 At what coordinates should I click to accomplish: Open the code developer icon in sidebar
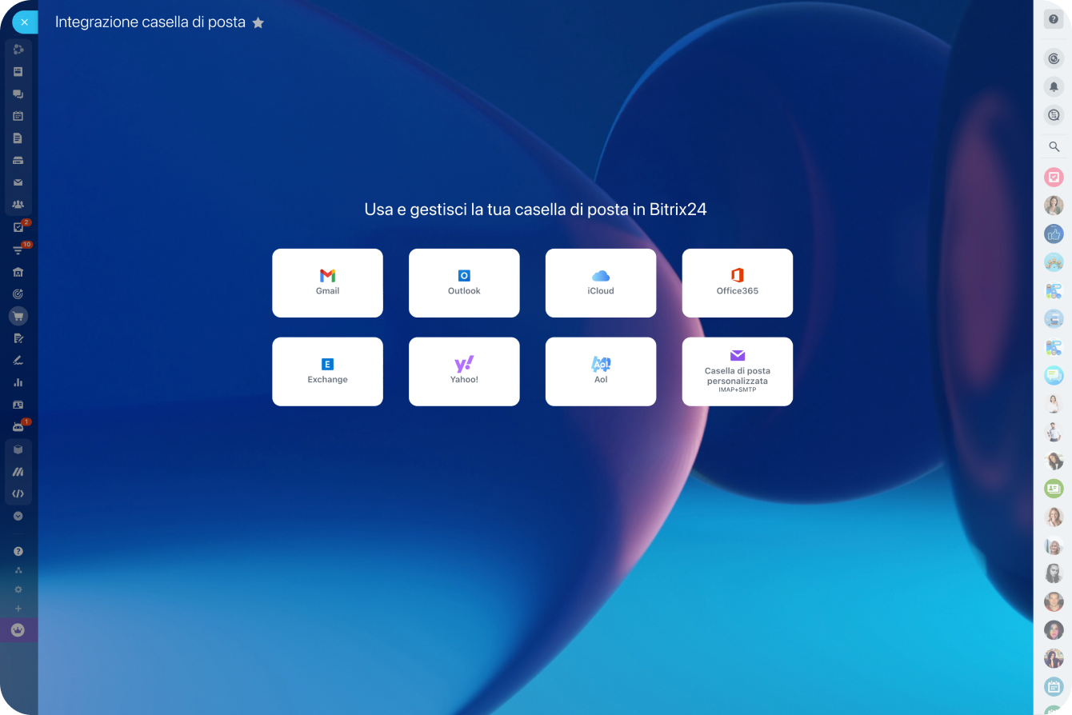(18, 493)
